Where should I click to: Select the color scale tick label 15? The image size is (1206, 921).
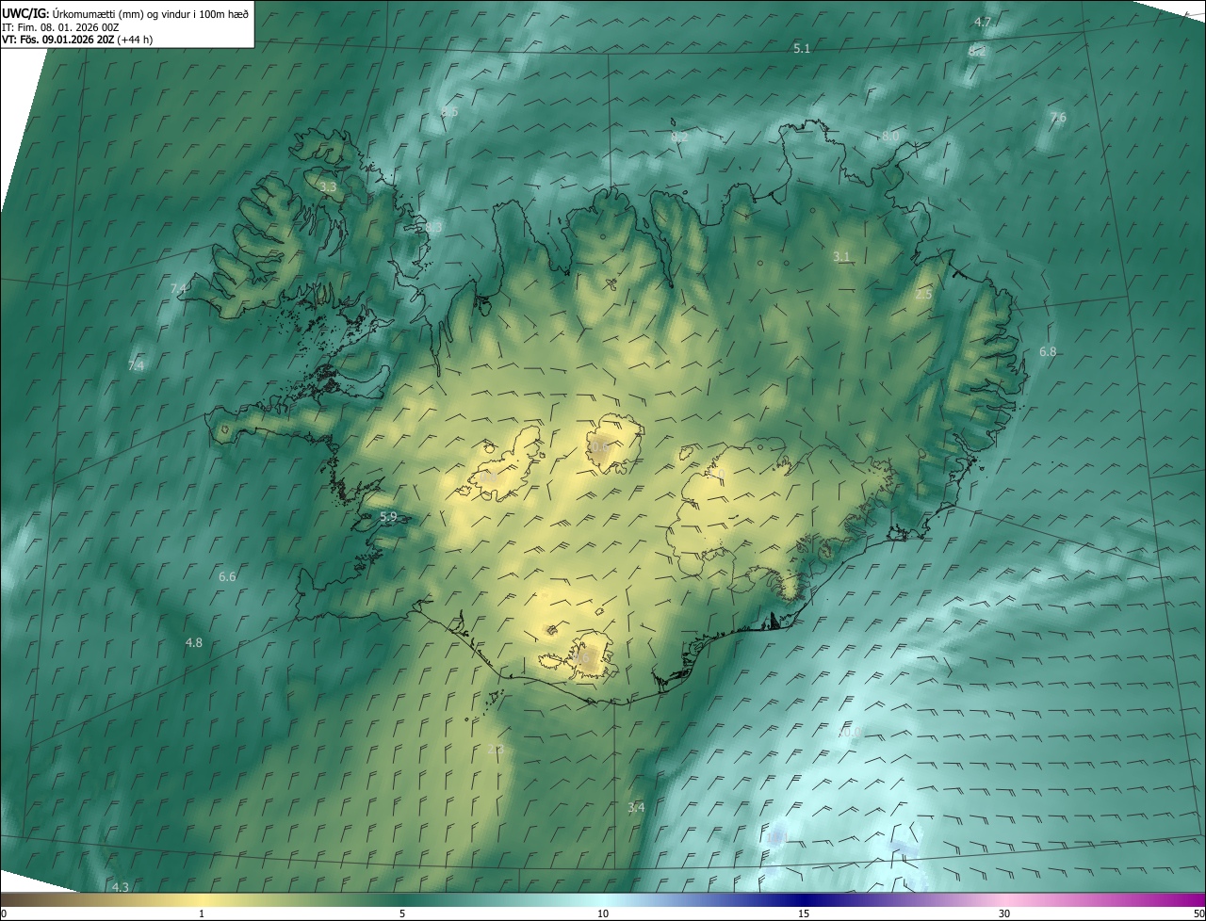pos(804,913)
